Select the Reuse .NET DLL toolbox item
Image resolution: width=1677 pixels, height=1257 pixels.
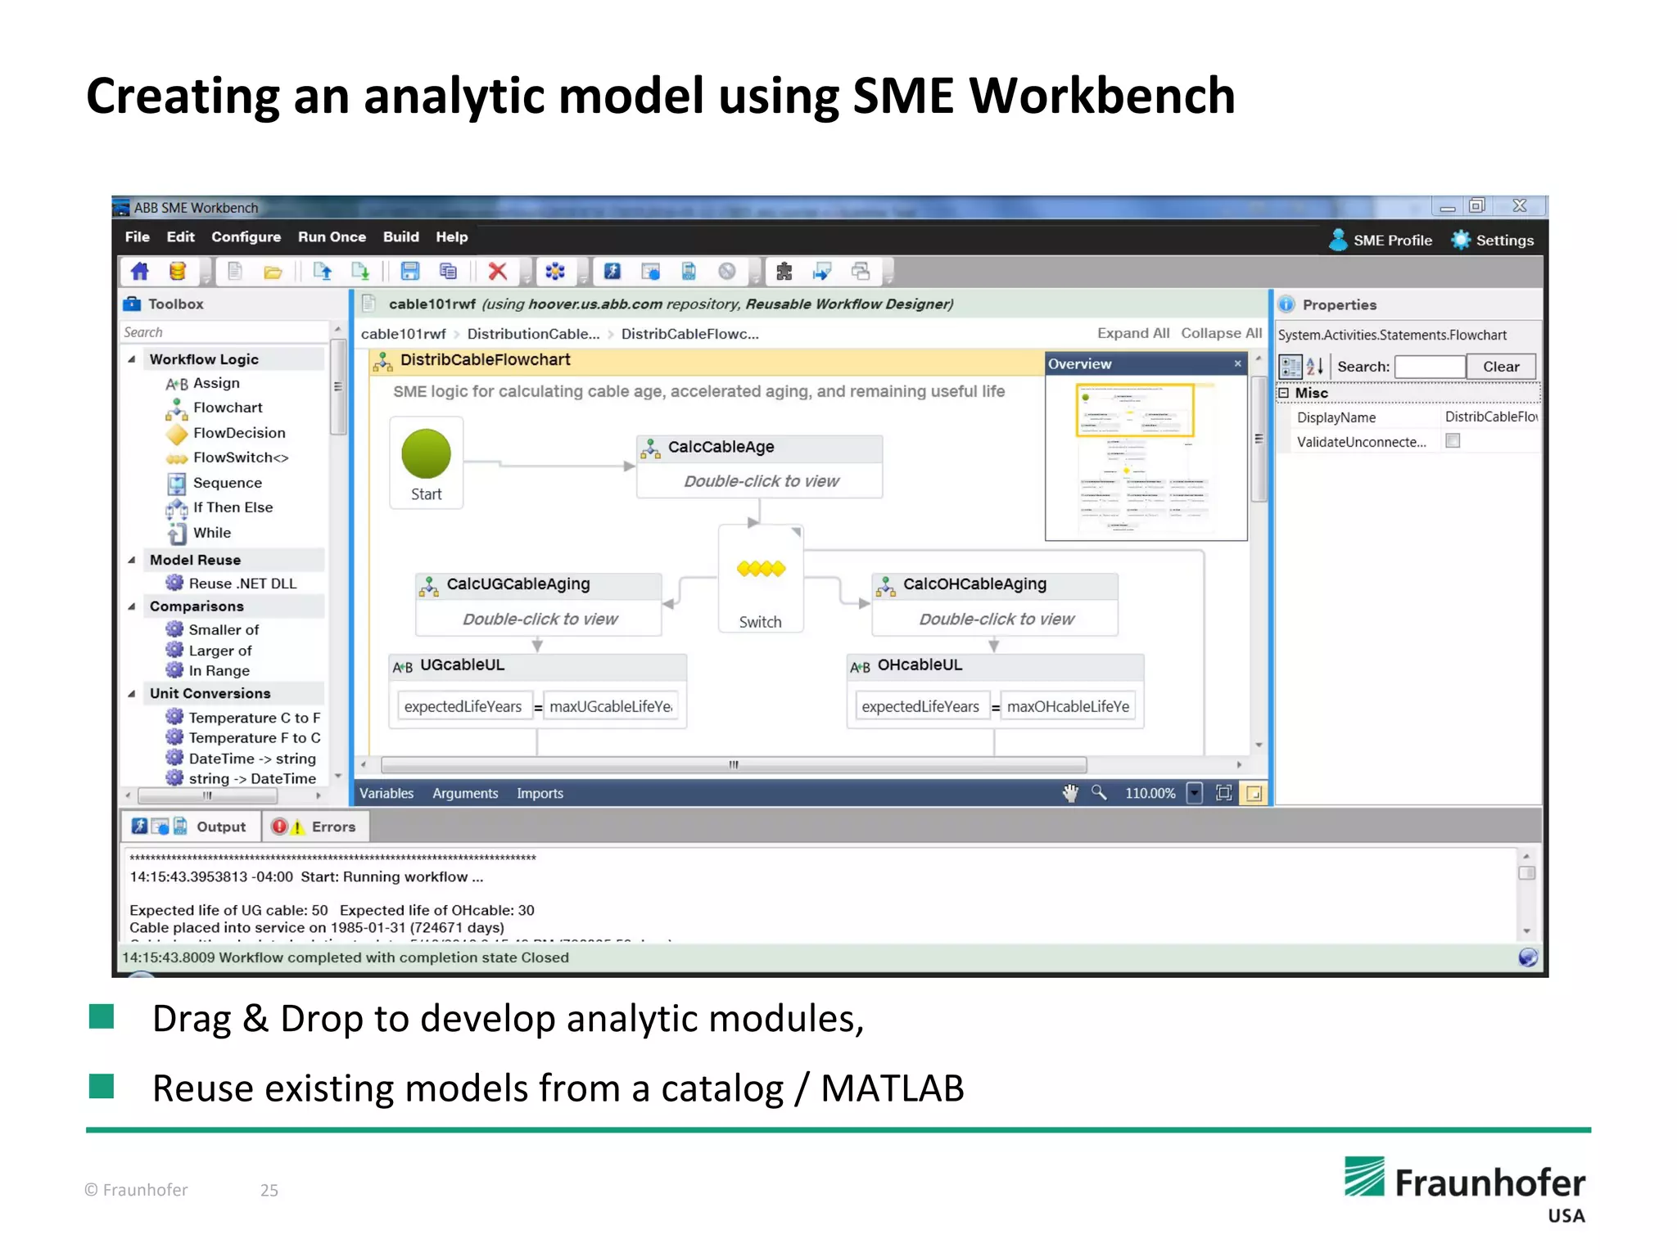pyautogui.click(x=232, y=583)
